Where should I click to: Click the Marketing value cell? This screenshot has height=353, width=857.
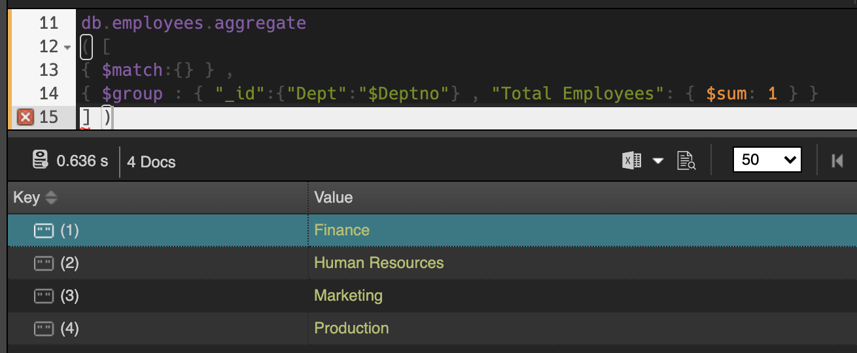(348, 295)
